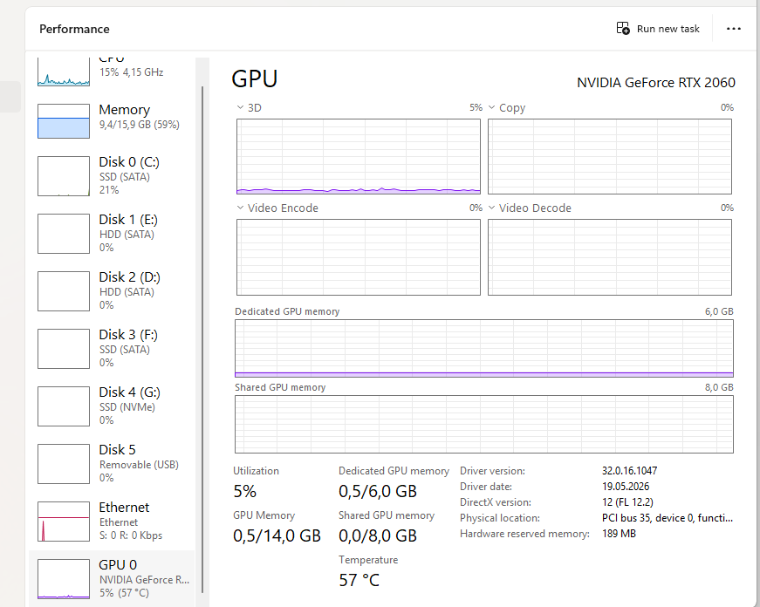Click the Dedicated GPU memory graph
The image size is (760, 607).
484,348
